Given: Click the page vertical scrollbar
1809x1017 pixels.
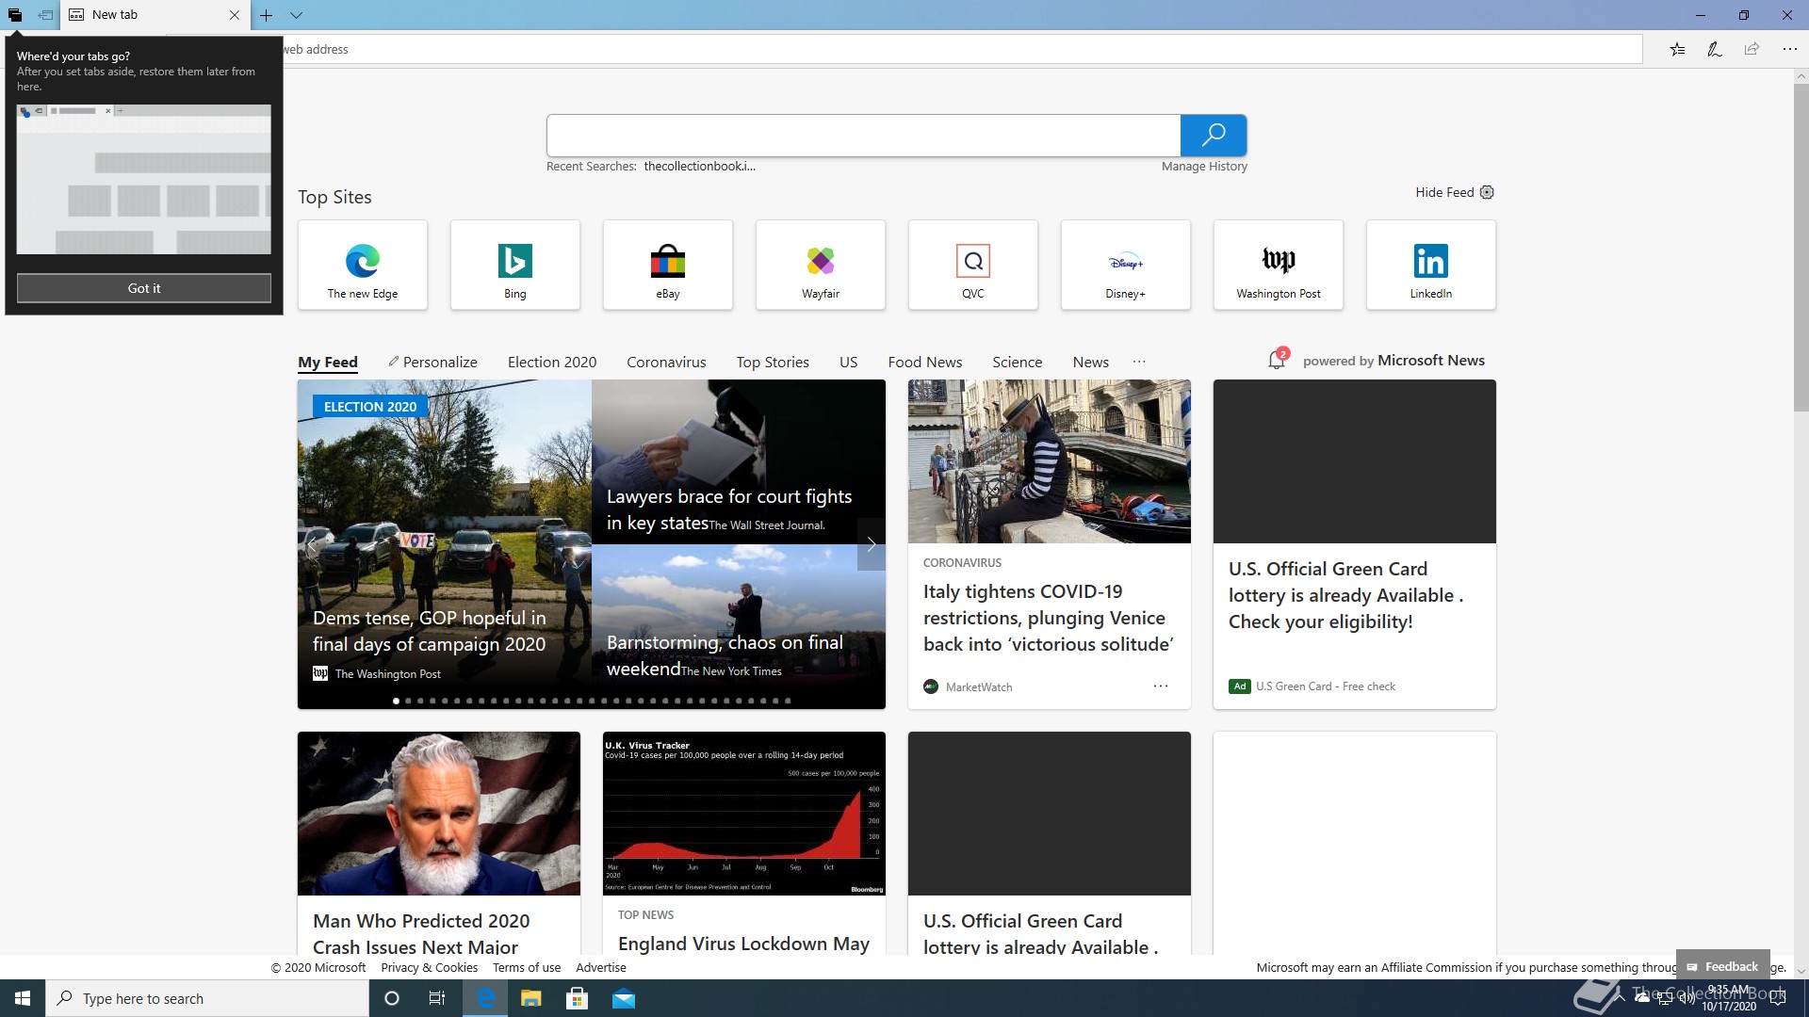Looking at the screenshot, I should [1801, 247].
